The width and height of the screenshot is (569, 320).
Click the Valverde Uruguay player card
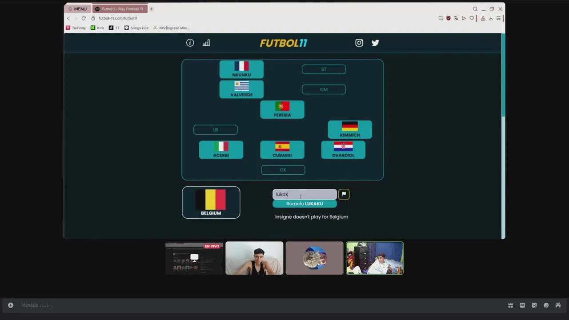tap(241, 89)
